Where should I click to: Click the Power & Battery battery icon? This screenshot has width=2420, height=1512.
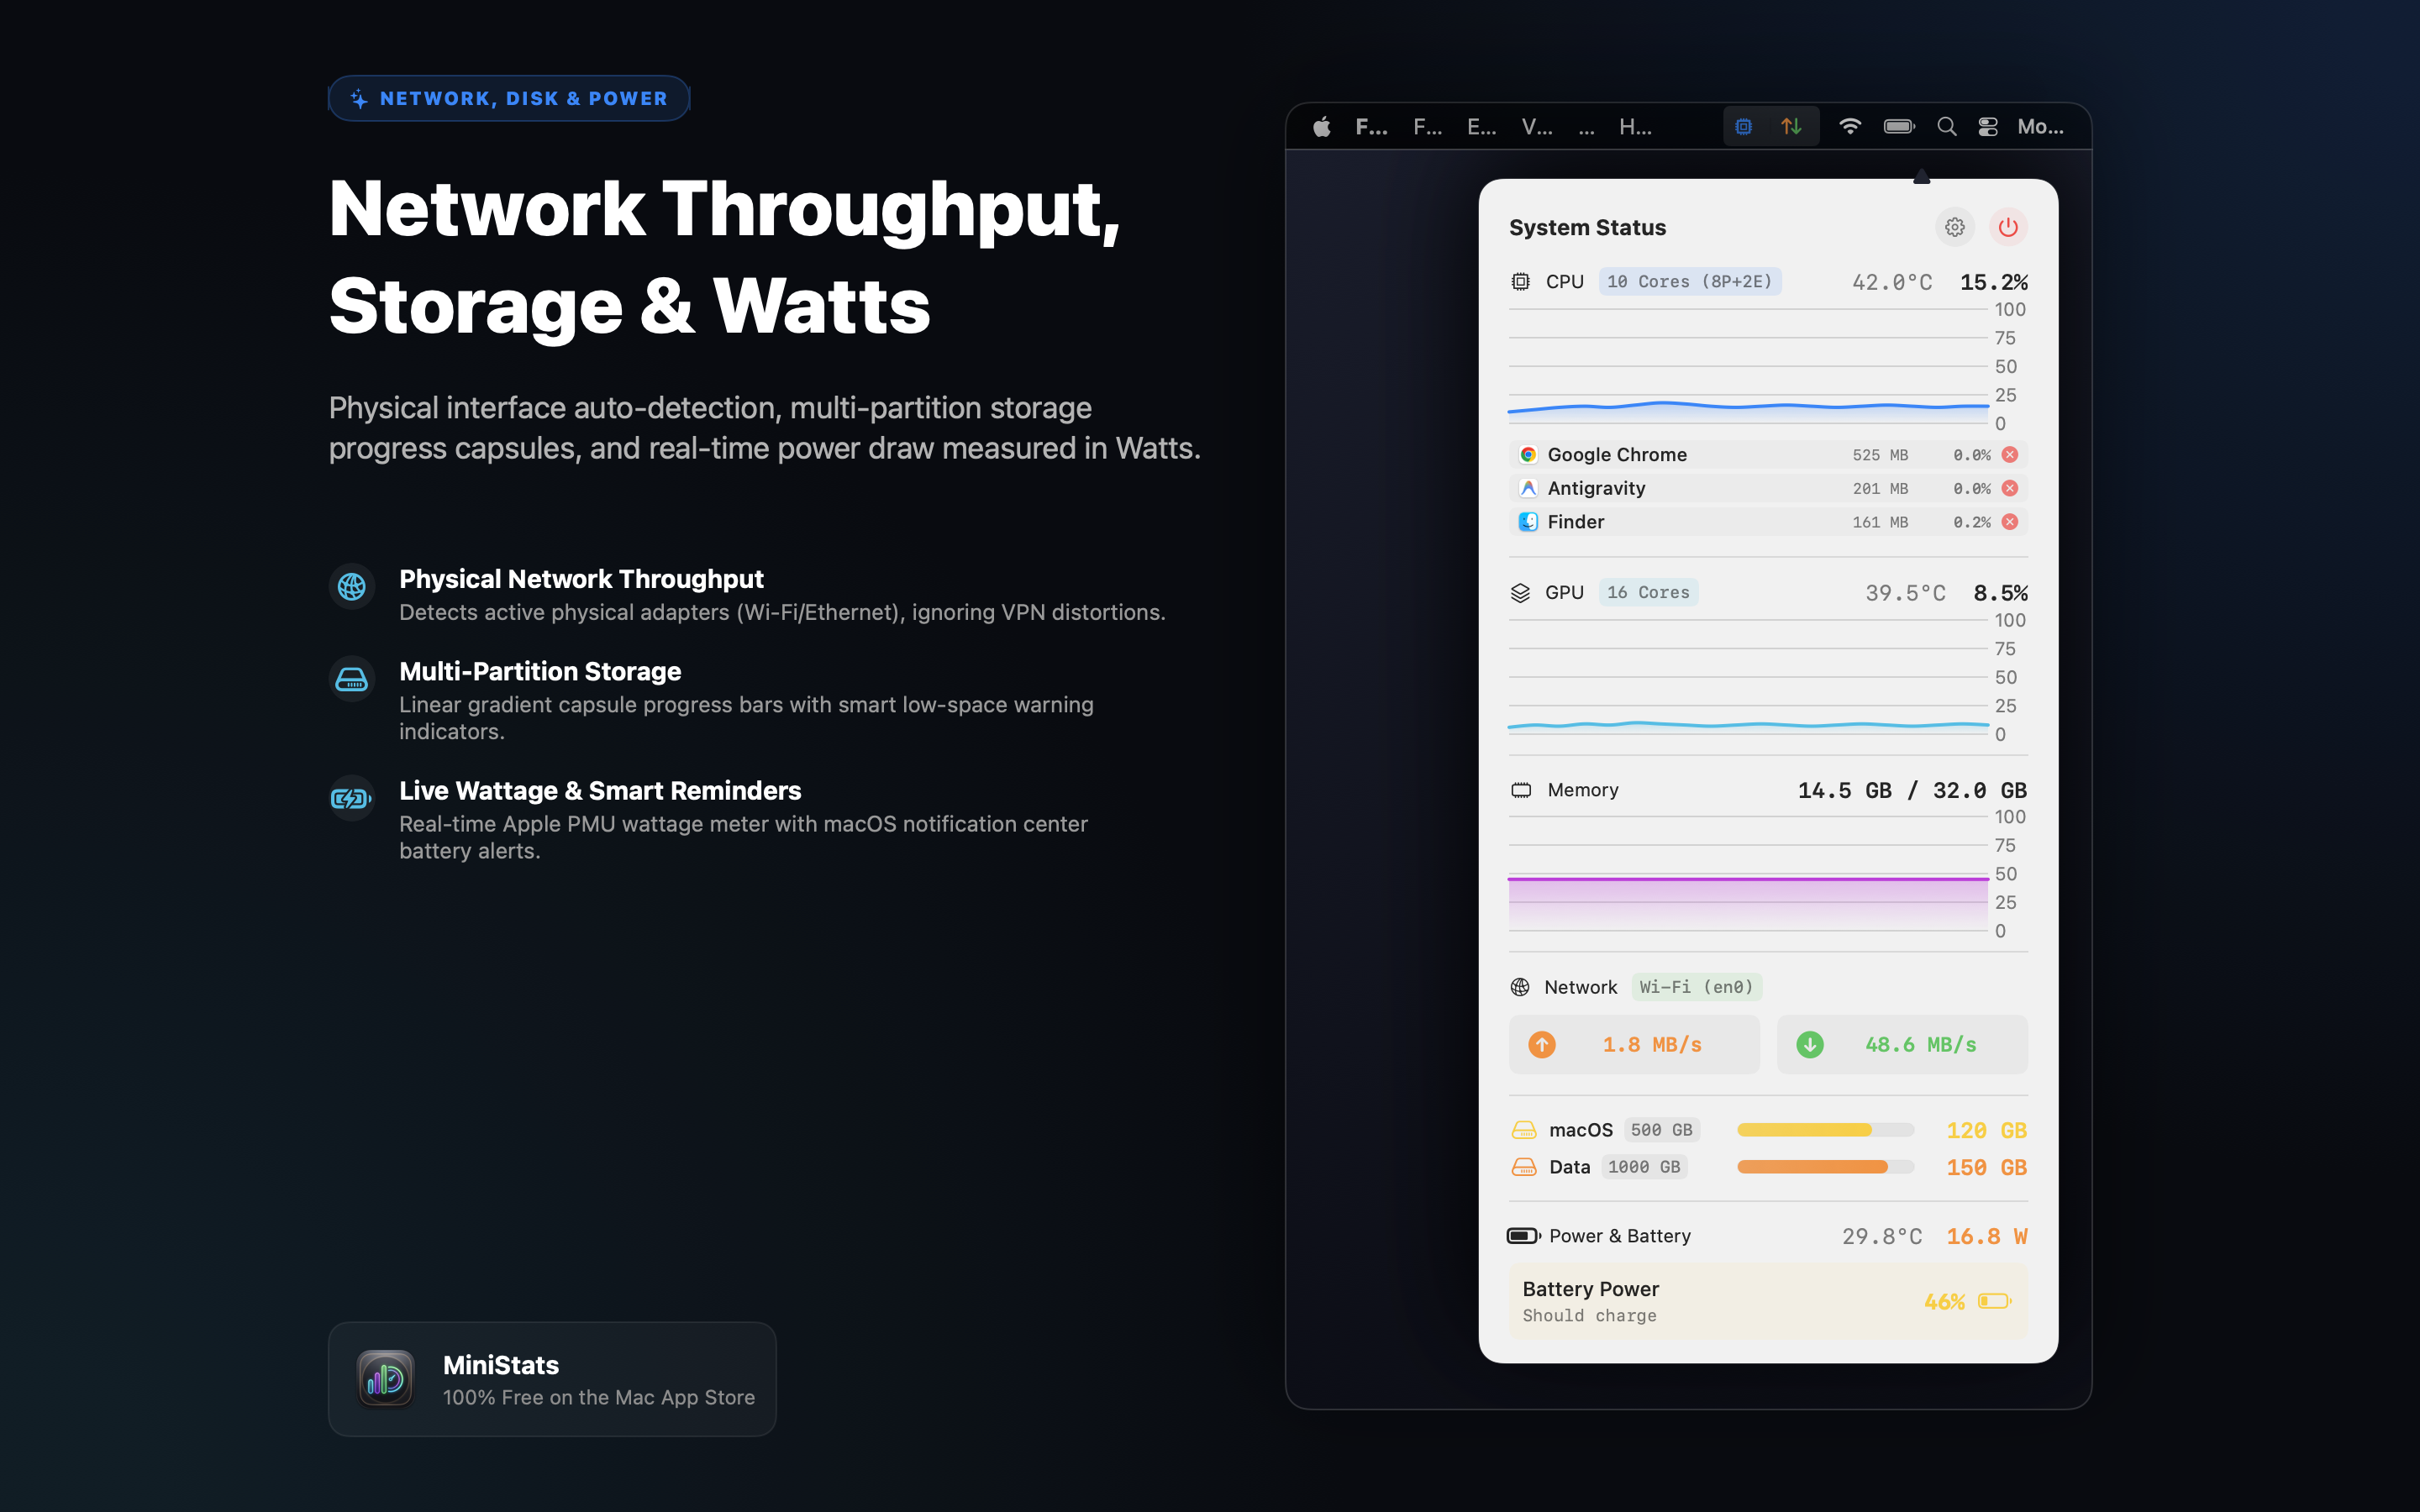1523,1236
